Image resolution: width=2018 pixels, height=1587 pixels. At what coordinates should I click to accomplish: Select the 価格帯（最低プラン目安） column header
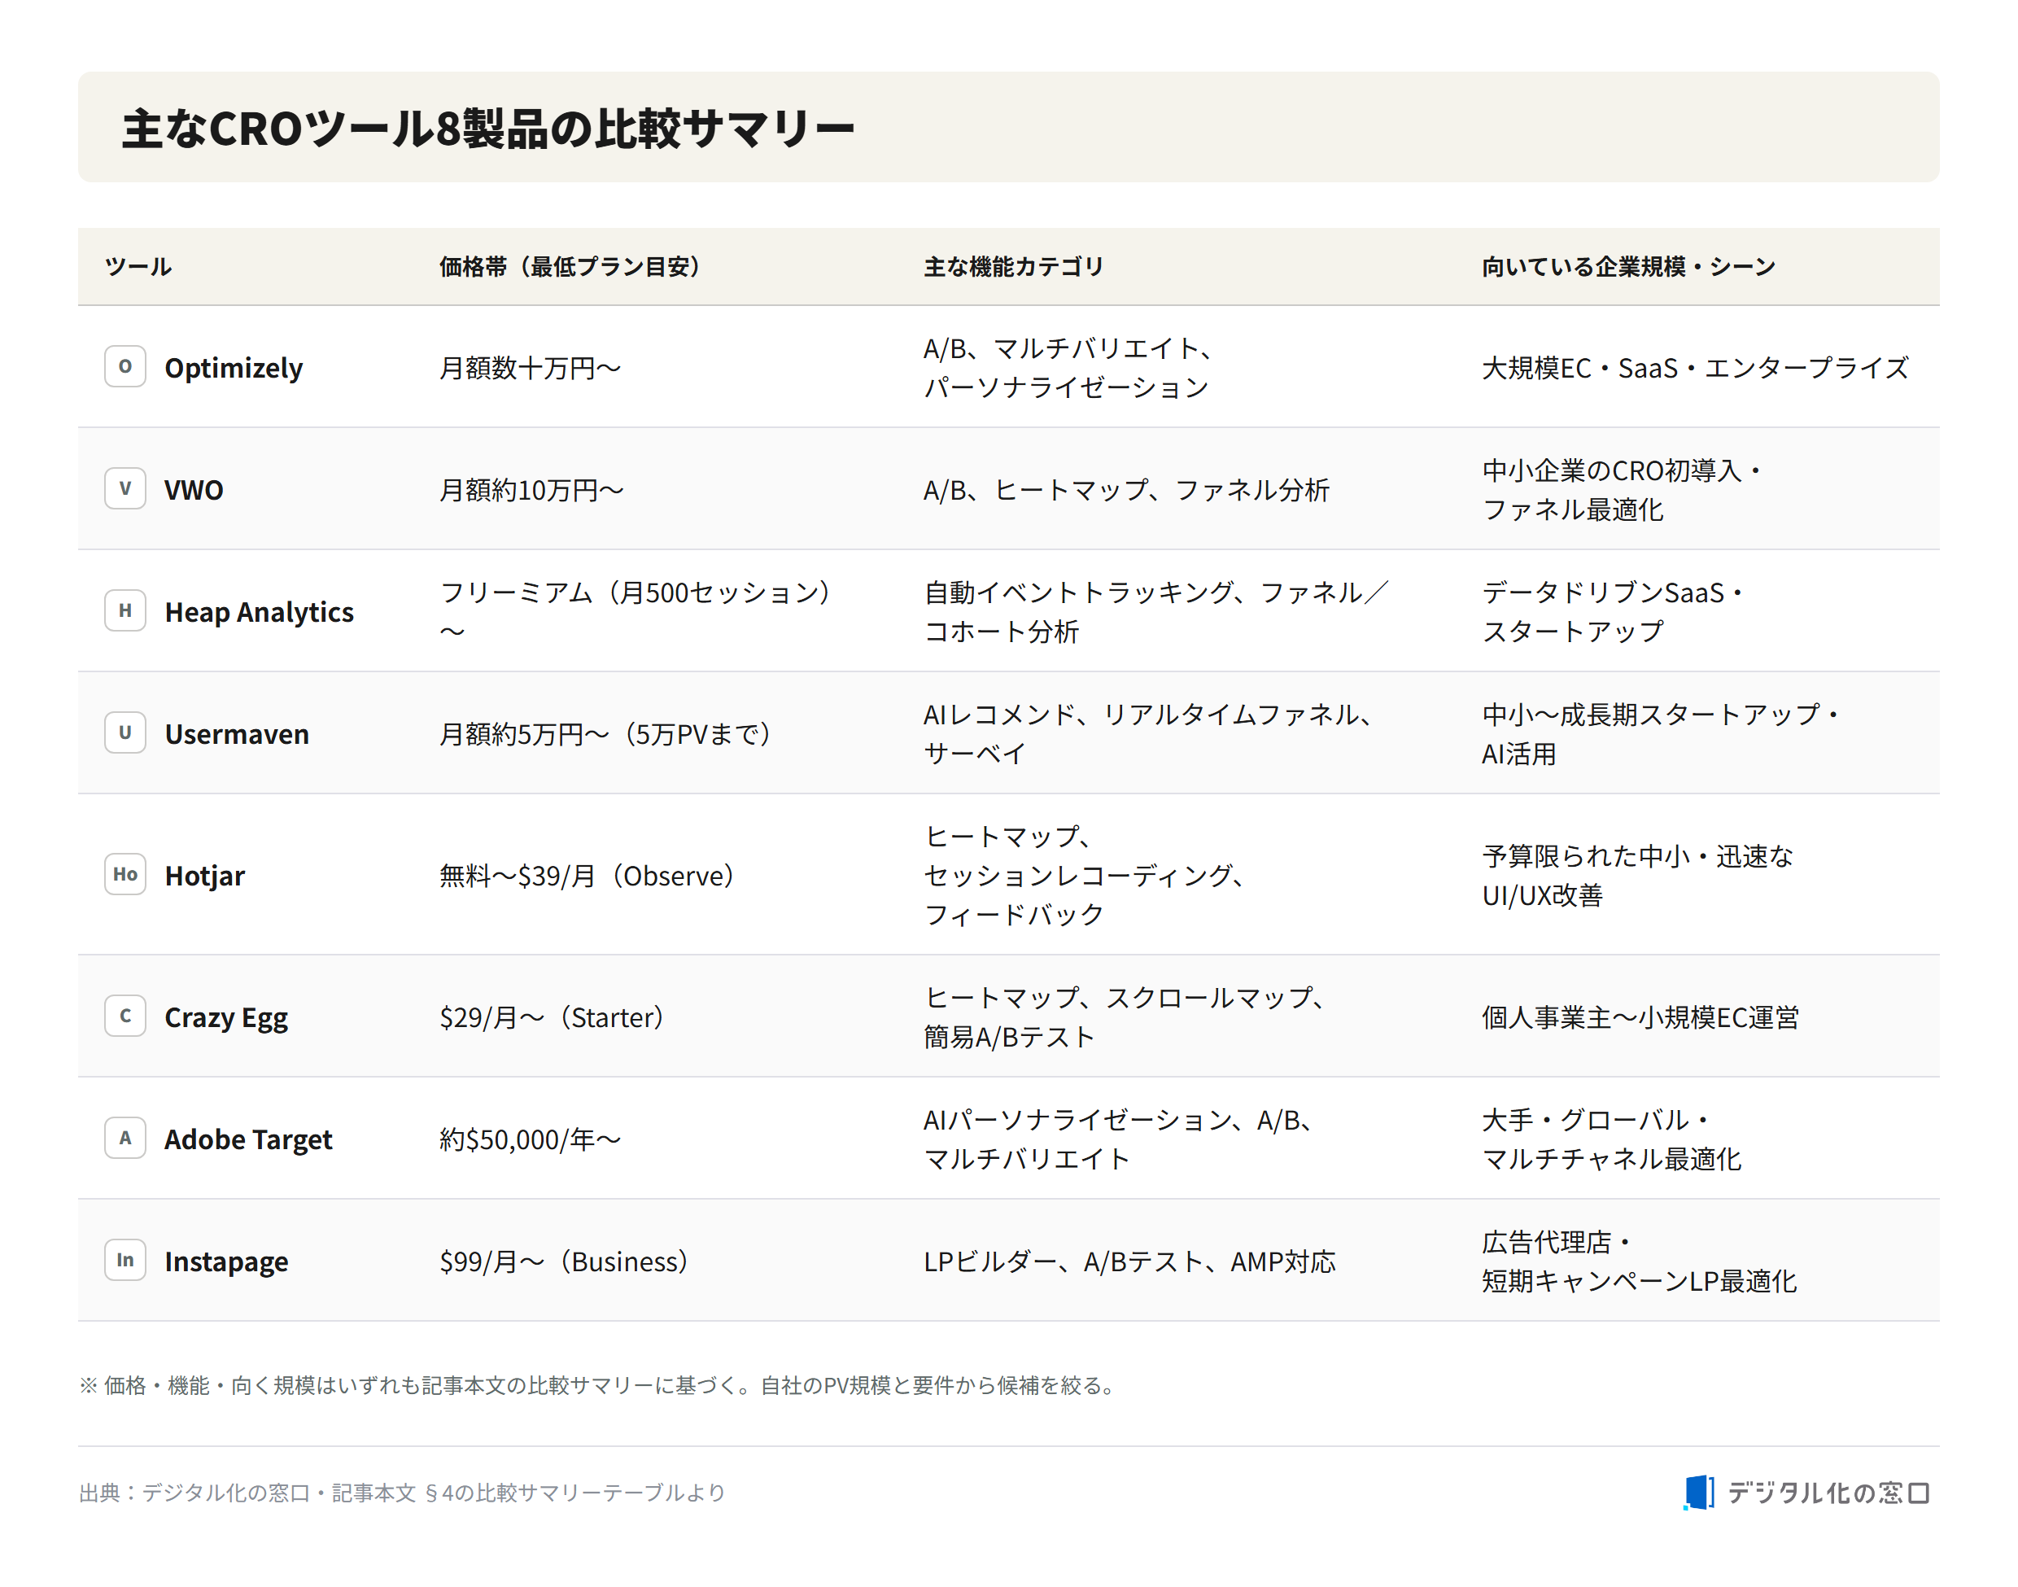pyautogui.click(x=570, y=267)
